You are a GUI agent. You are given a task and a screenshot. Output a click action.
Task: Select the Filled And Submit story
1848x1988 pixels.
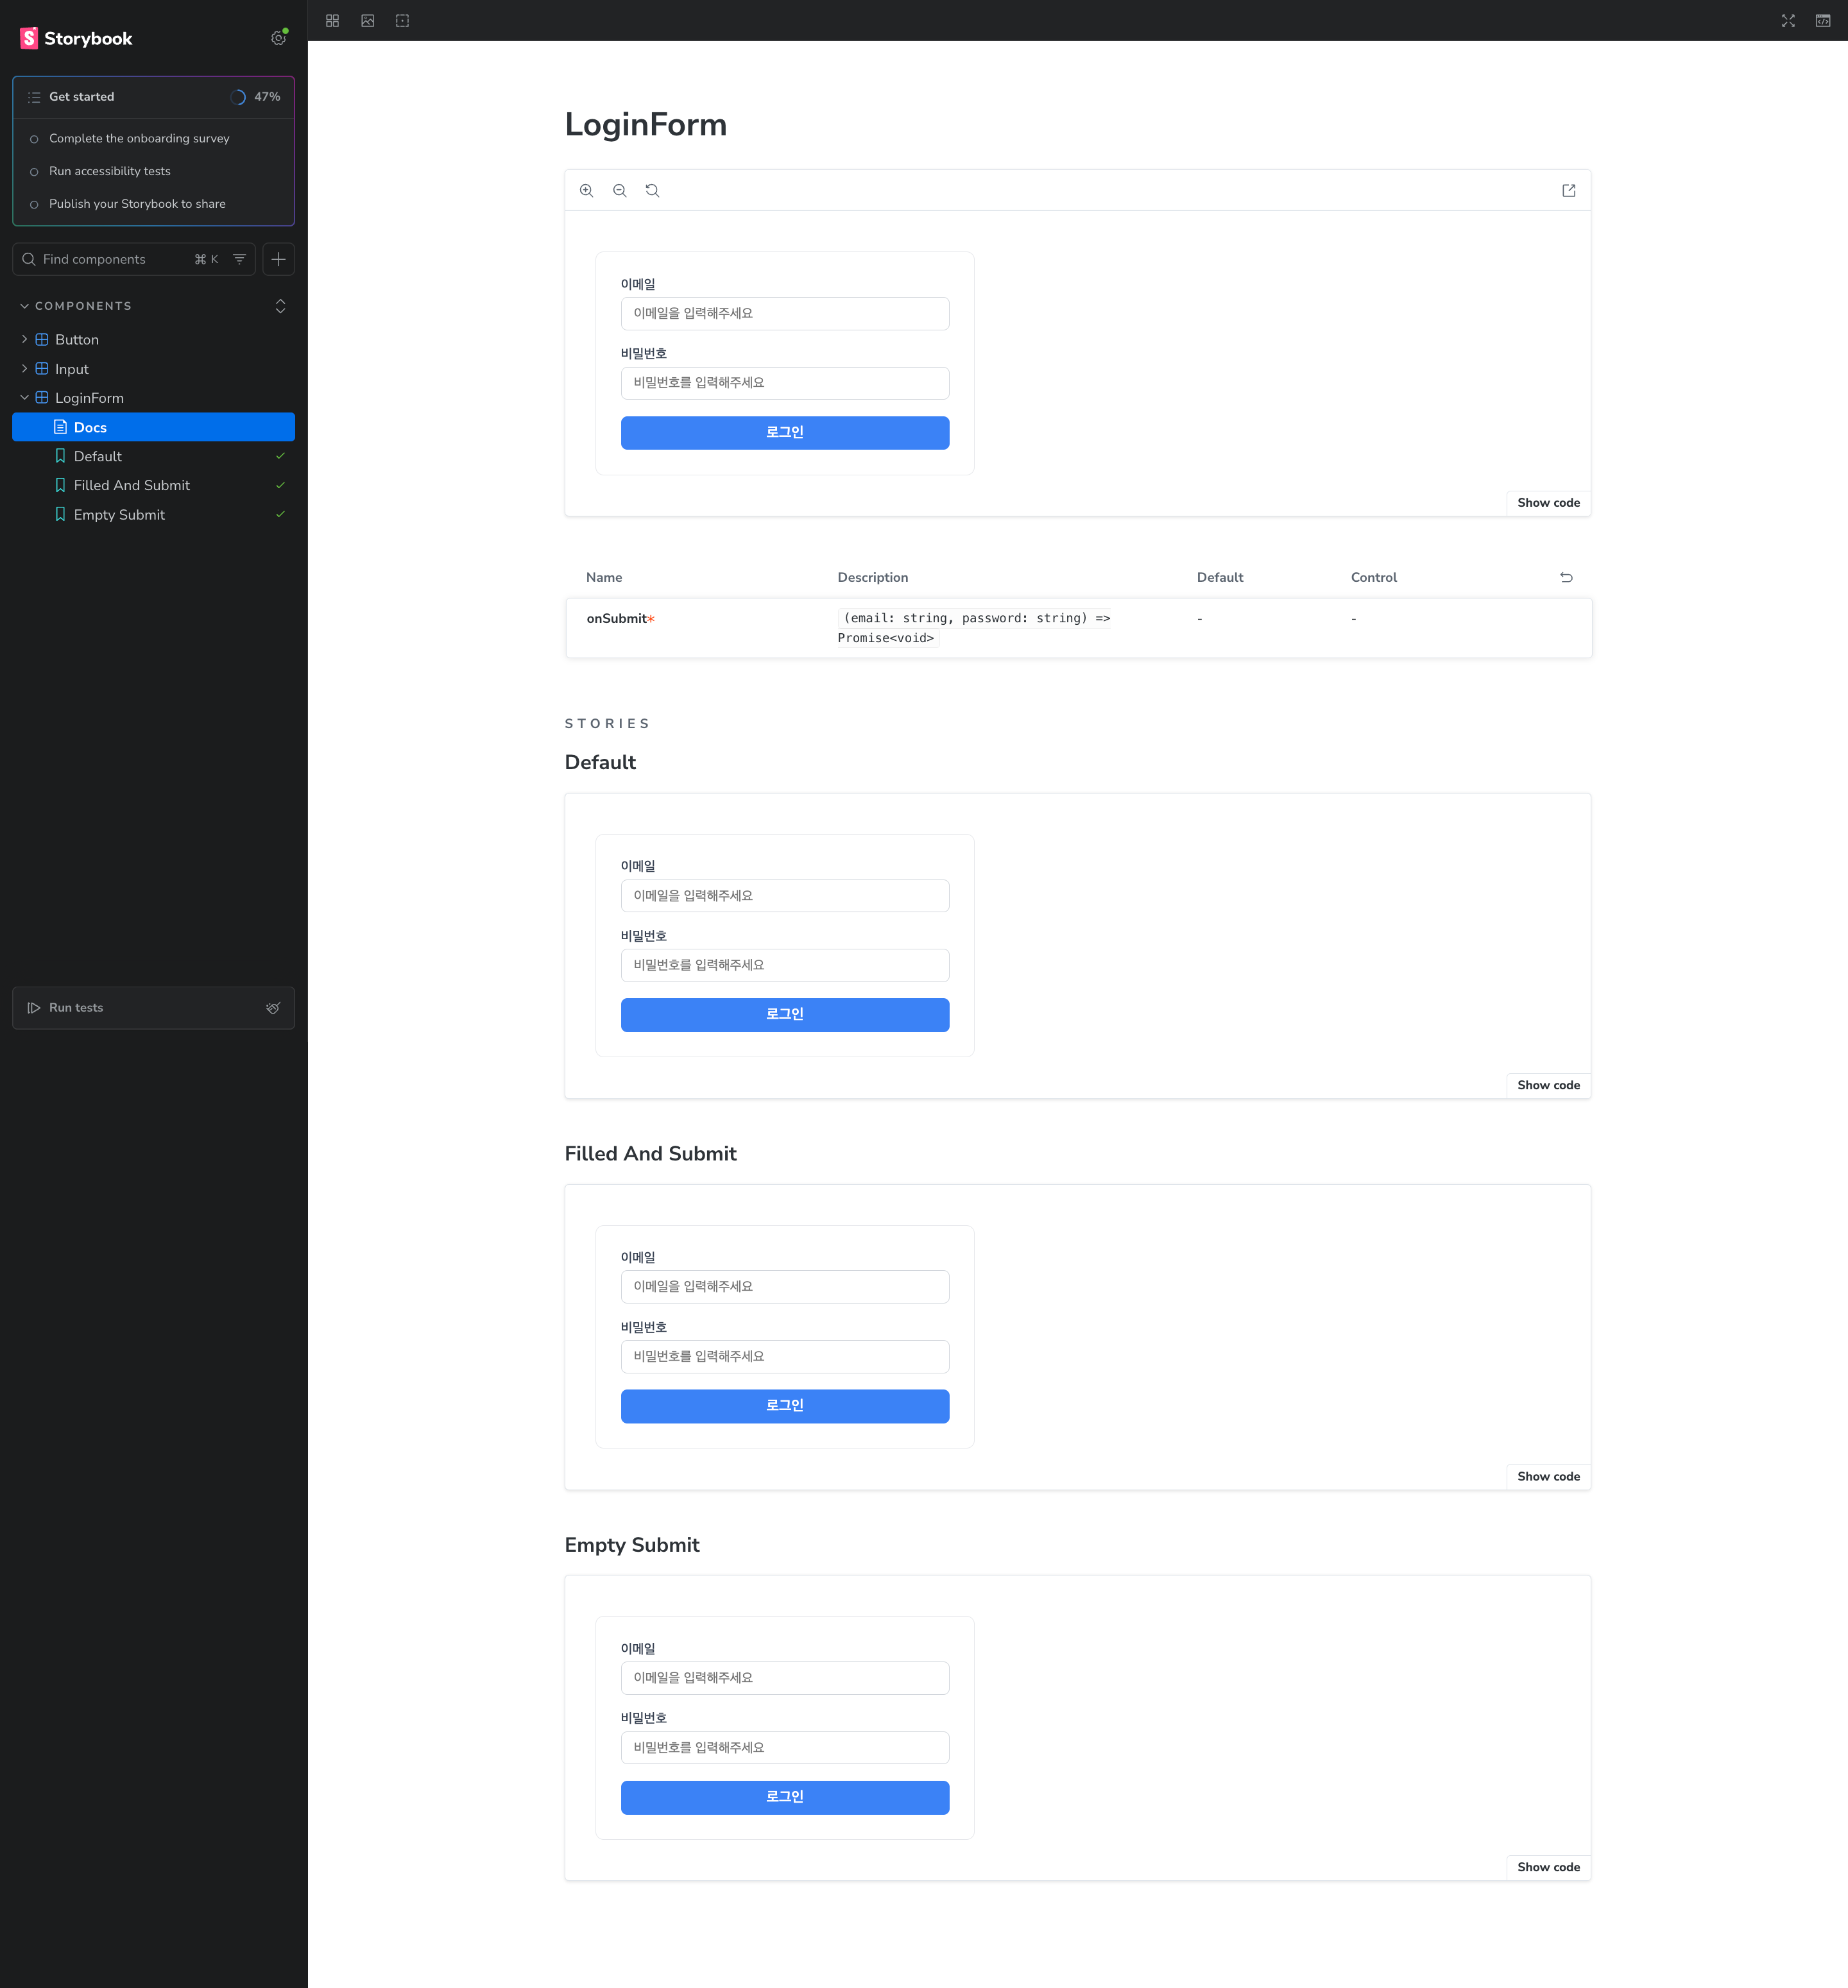click(131, 486)
